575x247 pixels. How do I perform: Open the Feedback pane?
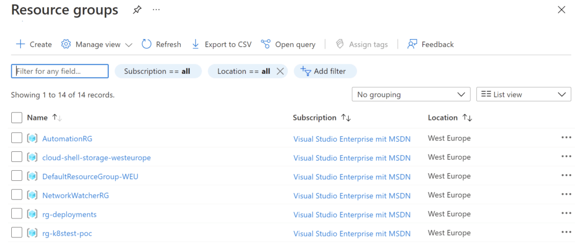click(x=431, y=44)
